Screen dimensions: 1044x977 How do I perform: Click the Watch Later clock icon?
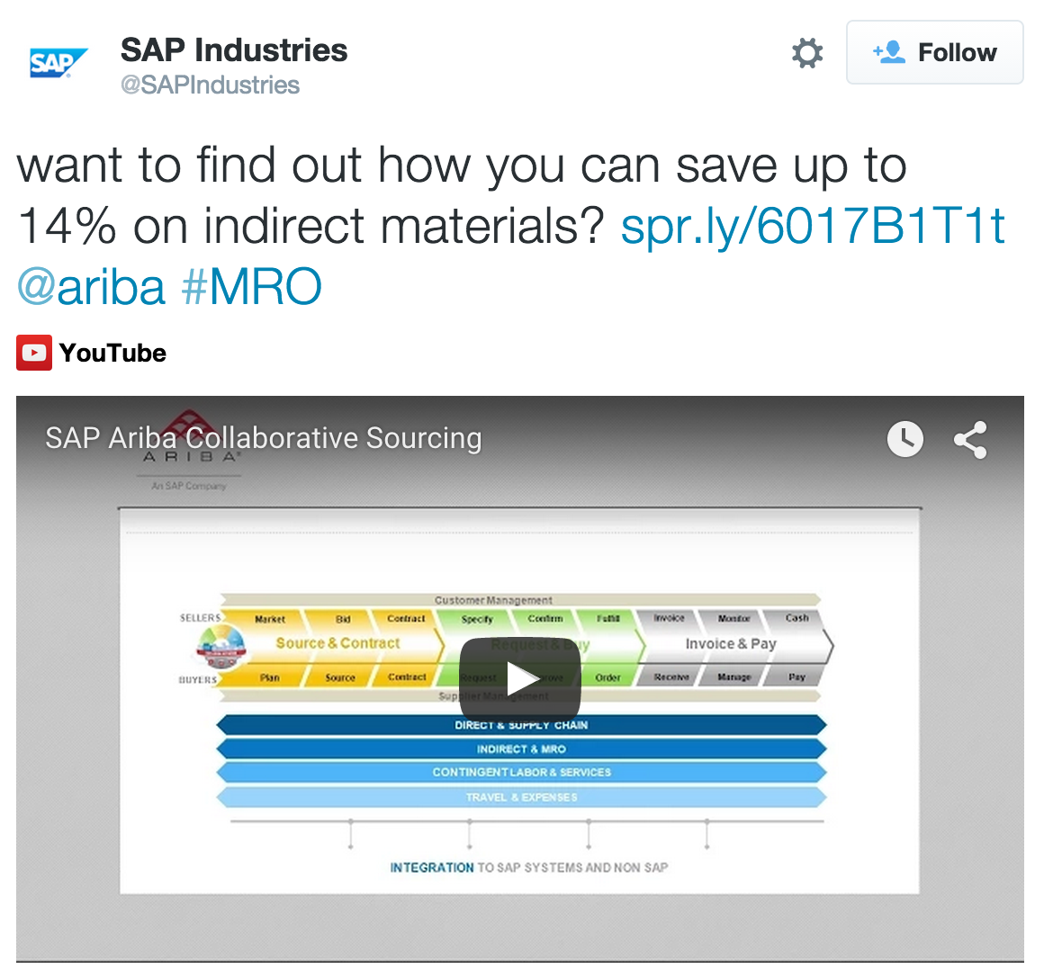[x=904, y=439]
